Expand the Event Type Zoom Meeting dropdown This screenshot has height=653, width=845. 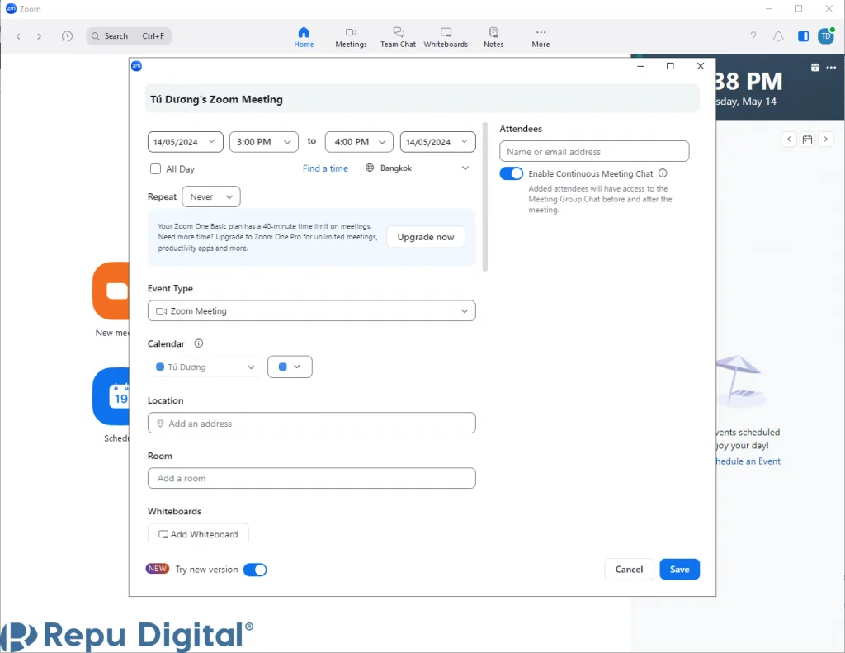pos(311,310)
